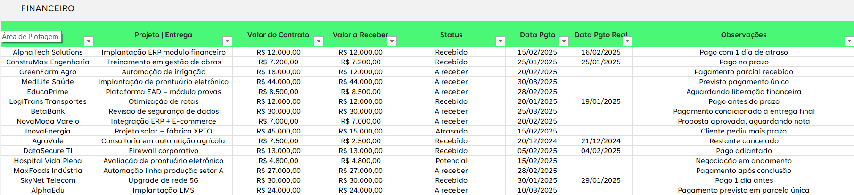The image size is (854, 195).
Task: Click the 16/02/2025 real payment date
Action: coord(600,52)
